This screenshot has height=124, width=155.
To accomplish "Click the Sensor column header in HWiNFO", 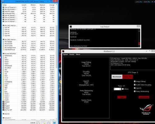I will [x=4, y=5].
